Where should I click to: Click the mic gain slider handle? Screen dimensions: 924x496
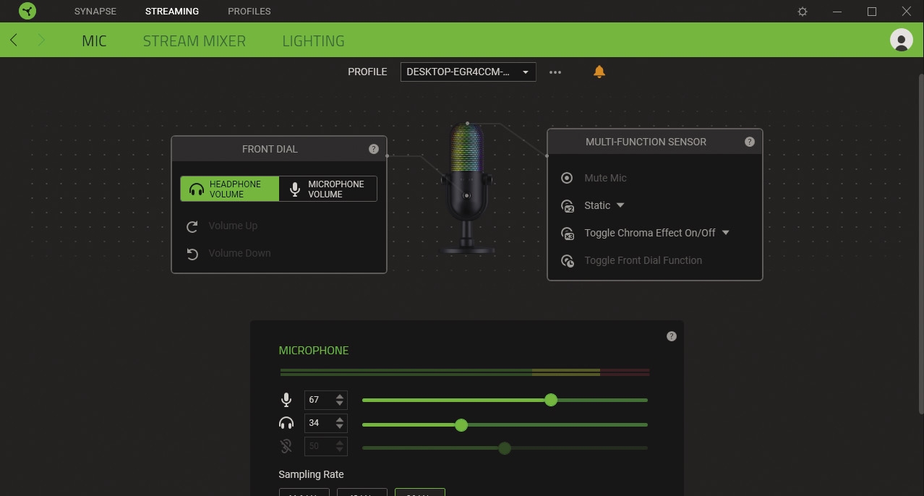pos(551,400)
